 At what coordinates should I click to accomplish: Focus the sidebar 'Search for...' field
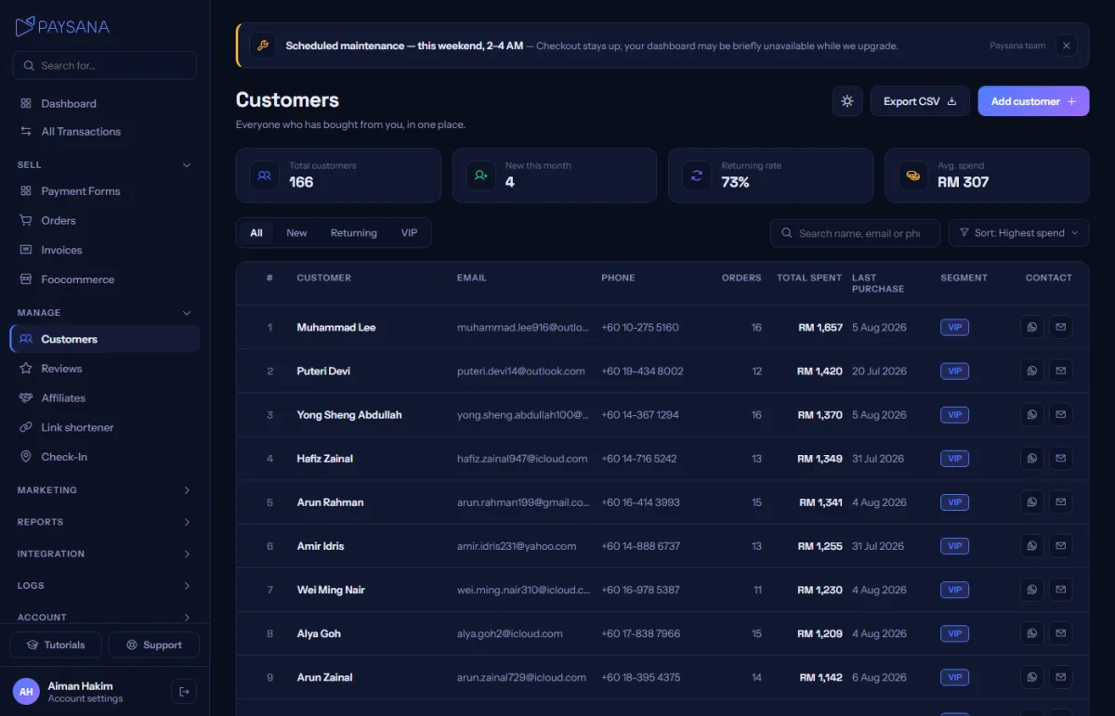click(x=104, y=65)
